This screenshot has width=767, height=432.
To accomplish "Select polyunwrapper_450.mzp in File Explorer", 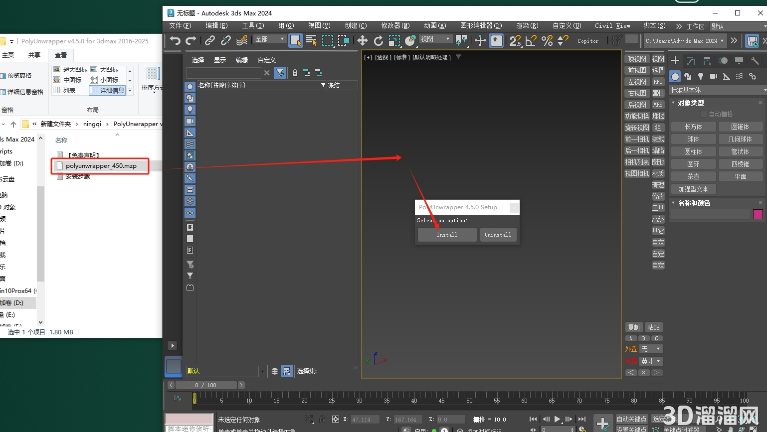I will click(101, 165).
